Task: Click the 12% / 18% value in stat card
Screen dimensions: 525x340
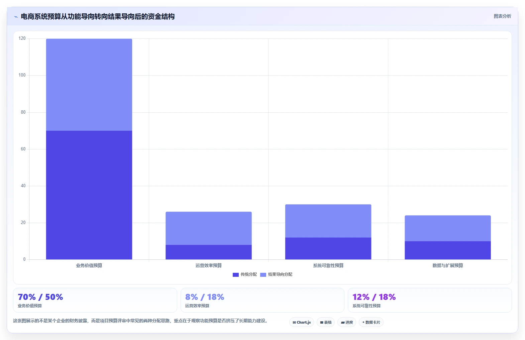Action: [x=374, y=297]
